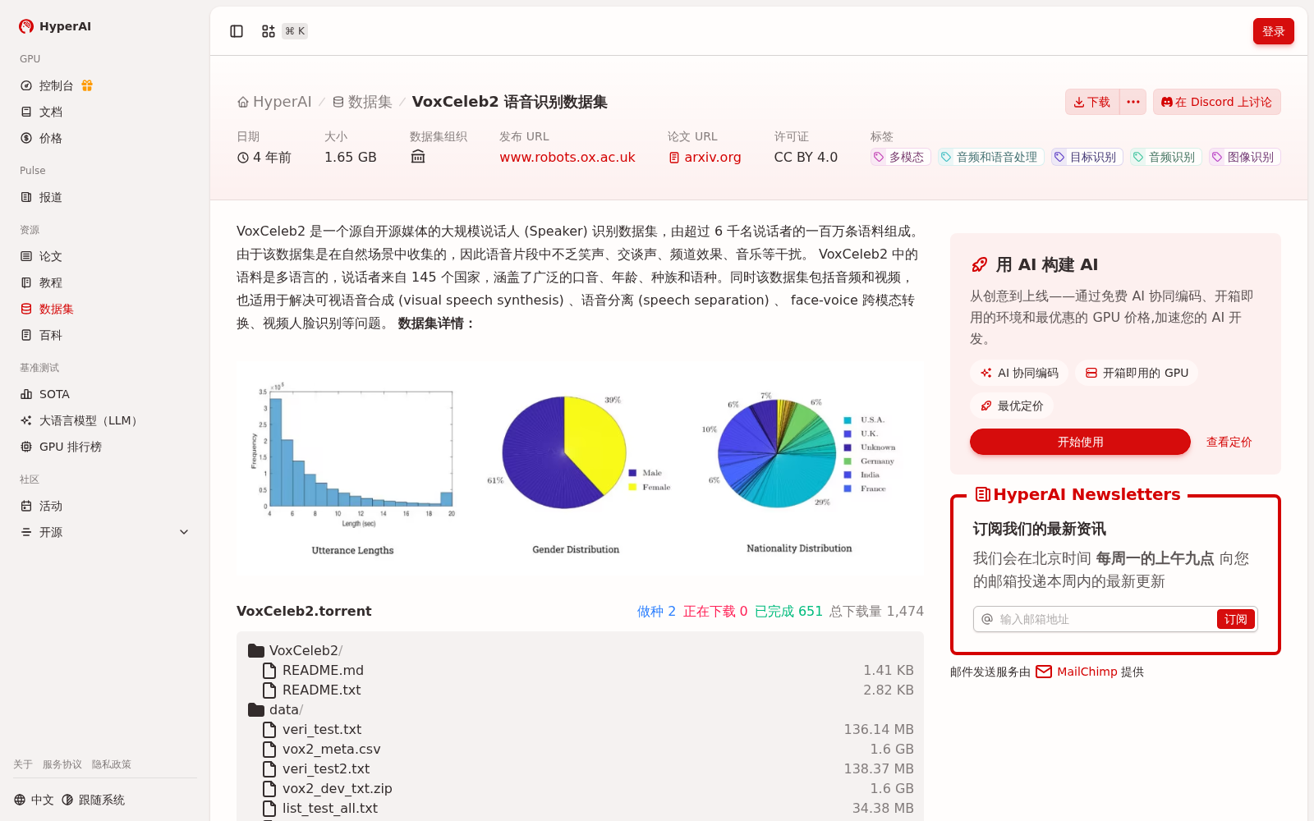Screen dimensions: 1314x821
Task: Go to 数据集 breadcrumb
Action: pyautogui.click(x=362, y=102)
